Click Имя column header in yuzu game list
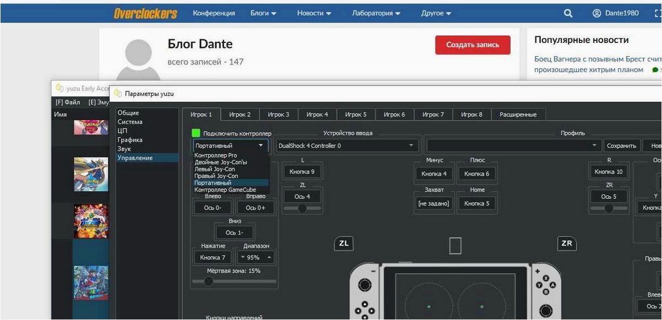The image size is (662, 320). [60, 114]
